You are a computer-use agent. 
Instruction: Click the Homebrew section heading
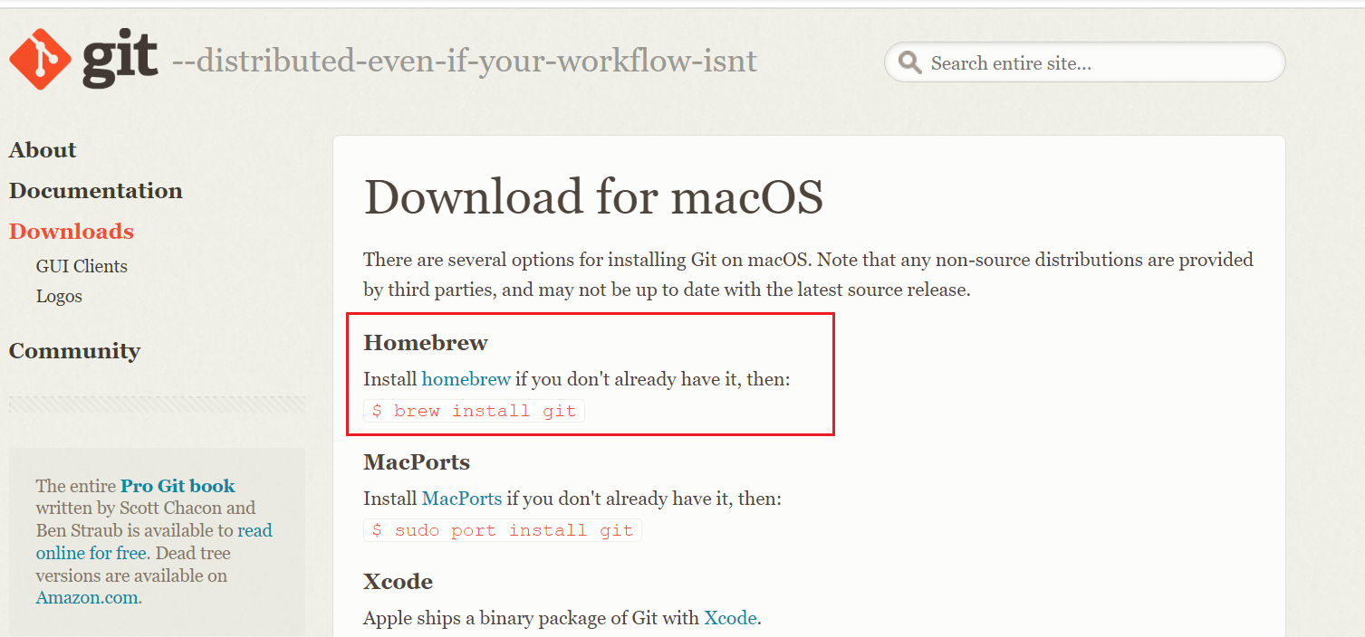point(426,343)
